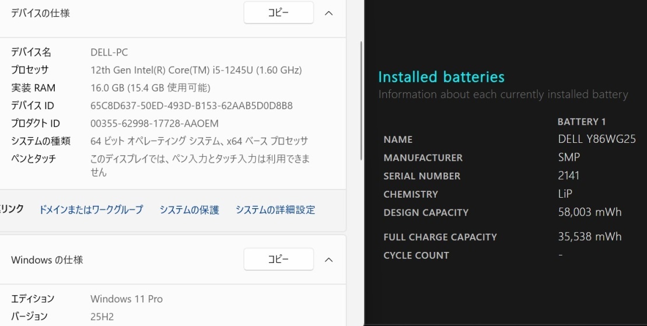The width and height of the screenshot is (647, 326).
Task: Click the battery name DELL Y86WG25
Action: coord(596,139)
